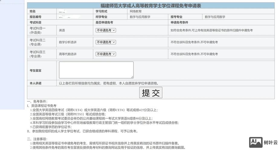Screen dimensions: 280x151
Task: Click the 英语课程证书免考 subheading
Action: (42, 106)
